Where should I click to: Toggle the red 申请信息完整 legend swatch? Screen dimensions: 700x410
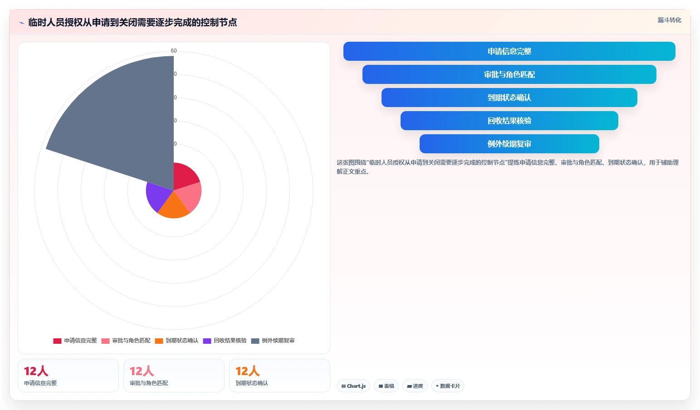pyautogui.click(x=57, y=341)
